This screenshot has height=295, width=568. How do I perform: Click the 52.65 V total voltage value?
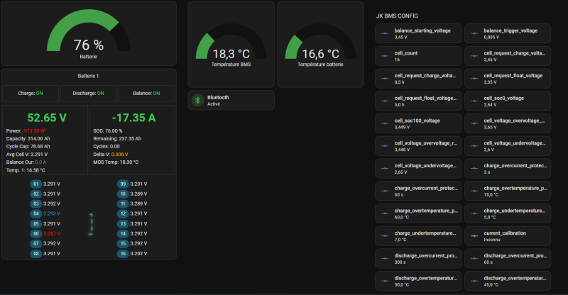click(47, 118)
